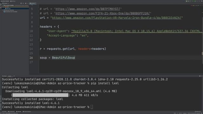
Task: Click the Downloading lxml wheel line in terminal
Action: pos(61,91)
